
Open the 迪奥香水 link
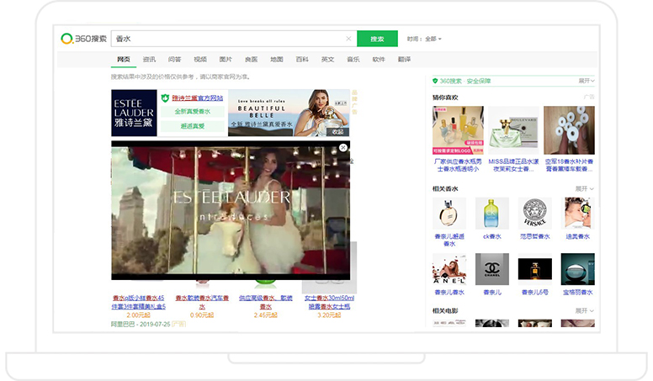click(x=577, y=236)
